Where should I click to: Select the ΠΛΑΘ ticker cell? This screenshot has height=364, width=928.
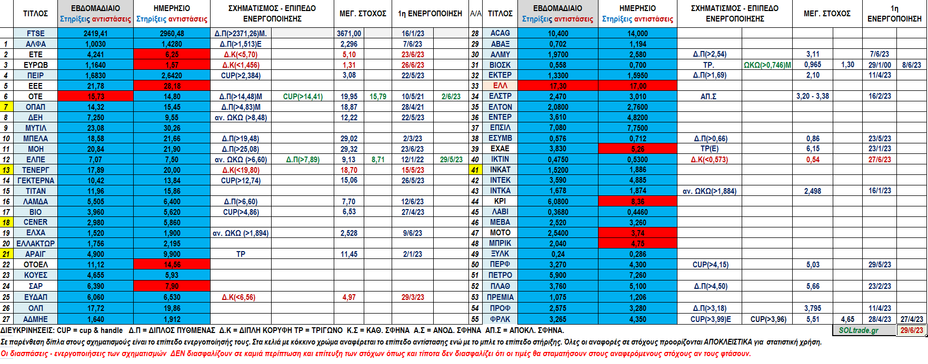tap(500, 286)
